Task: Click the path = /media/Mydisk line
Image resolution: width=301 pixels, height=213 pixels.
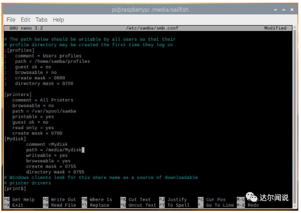Action: (54, 150)
